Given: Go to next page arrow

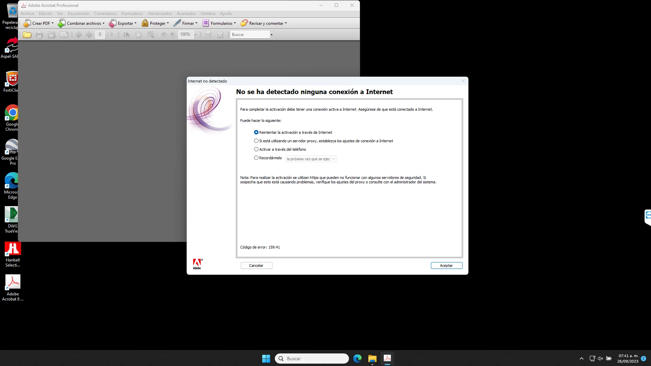Looking at the screenshot, I should [x=89, y=35].
